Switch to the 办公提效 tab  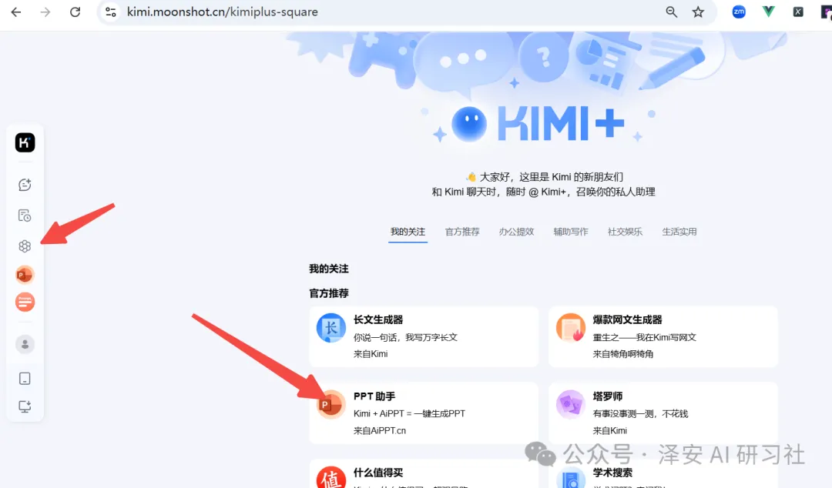point(516,232)
